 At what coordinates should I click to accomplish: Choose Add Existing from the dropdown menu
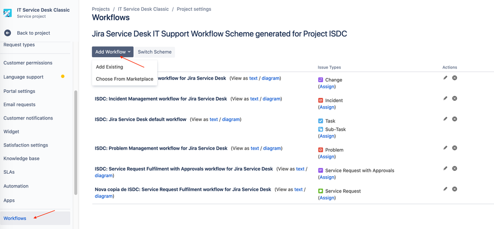(110, 67)
